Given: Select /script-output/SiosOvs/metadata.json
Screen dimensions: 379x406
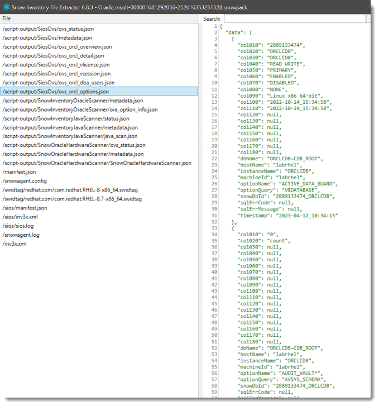Looking at the screenshot, I should coord(47,38).
